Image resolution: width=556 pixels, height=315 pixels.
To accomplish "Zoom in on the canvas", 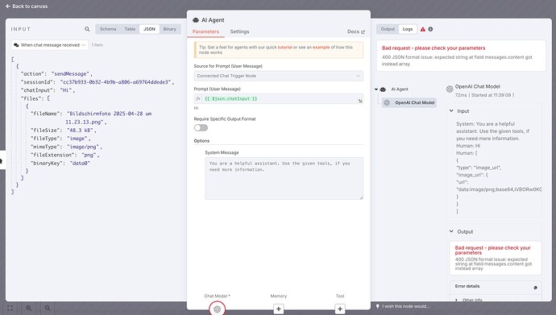I will click(29, 309).
